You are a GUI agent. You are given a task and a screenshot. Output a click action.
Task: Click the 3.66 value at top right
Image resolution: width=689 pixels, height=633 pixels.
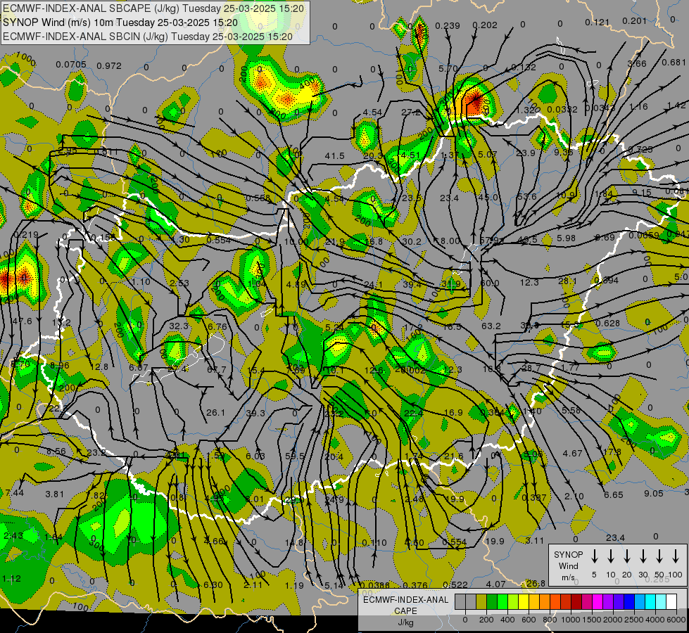[637, 64]
